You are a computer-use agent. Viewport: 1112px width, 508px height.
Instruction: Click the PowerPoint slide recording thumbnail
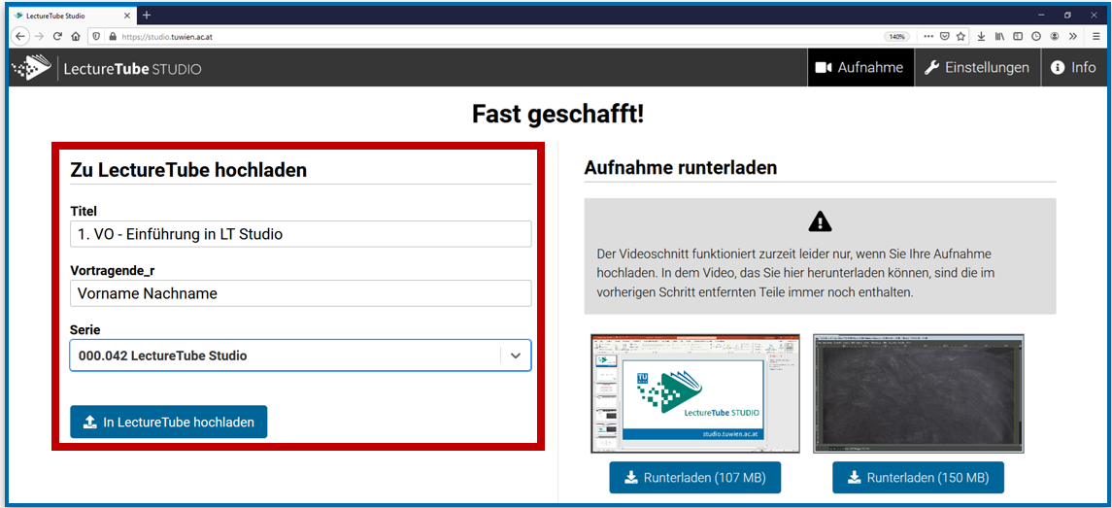click(x=695, y=393)
